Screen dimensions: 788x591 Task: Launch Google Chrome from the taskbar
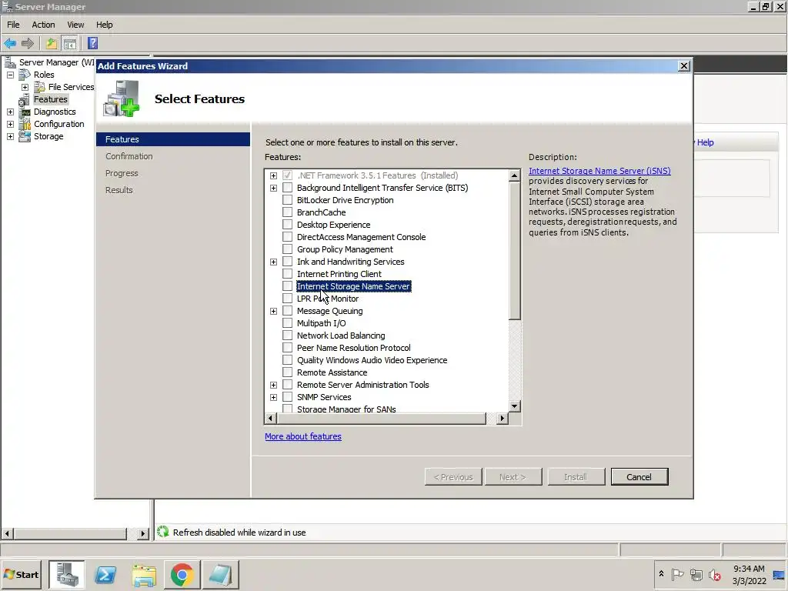click(182, 574)
